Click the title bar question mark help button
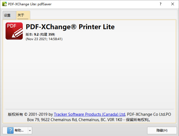 161,4
